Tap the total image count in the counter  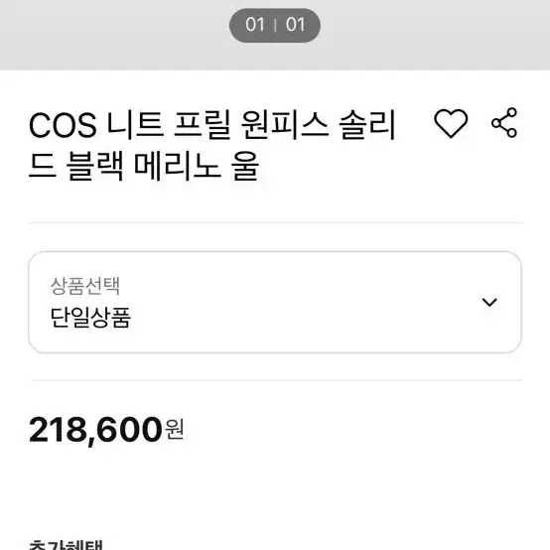295,25
